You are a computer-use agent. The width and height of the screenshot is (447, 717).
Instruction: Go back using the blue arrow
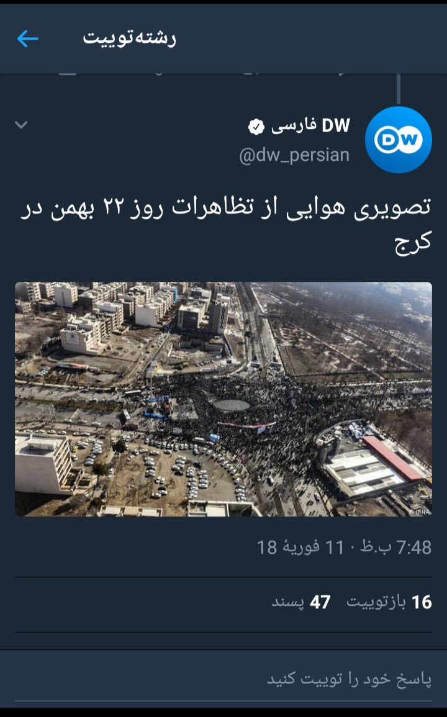coord(27,39)
